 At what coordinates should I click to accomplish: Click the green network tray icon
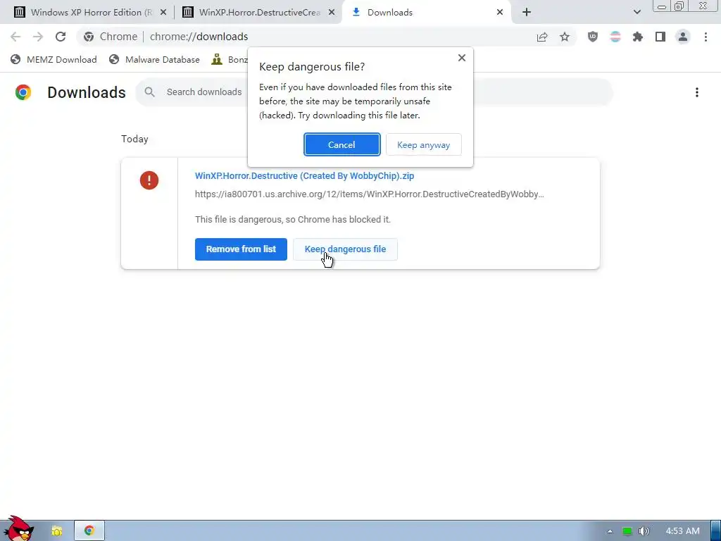tap(627, 531)
